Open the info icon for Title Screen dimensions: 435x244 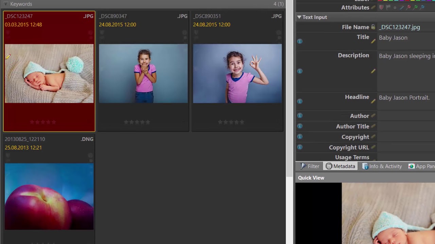[x=300, y=41]
